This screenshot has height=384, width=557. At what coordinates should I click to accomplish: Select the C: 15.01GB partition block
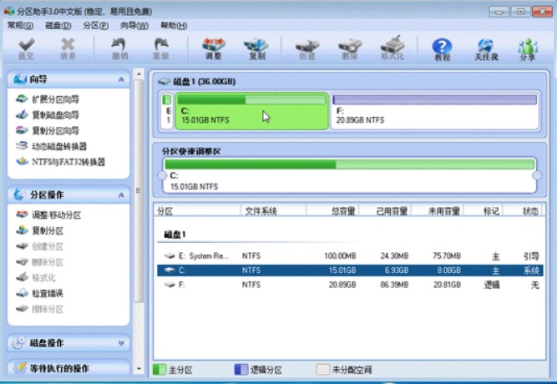(x=252, y=111)
